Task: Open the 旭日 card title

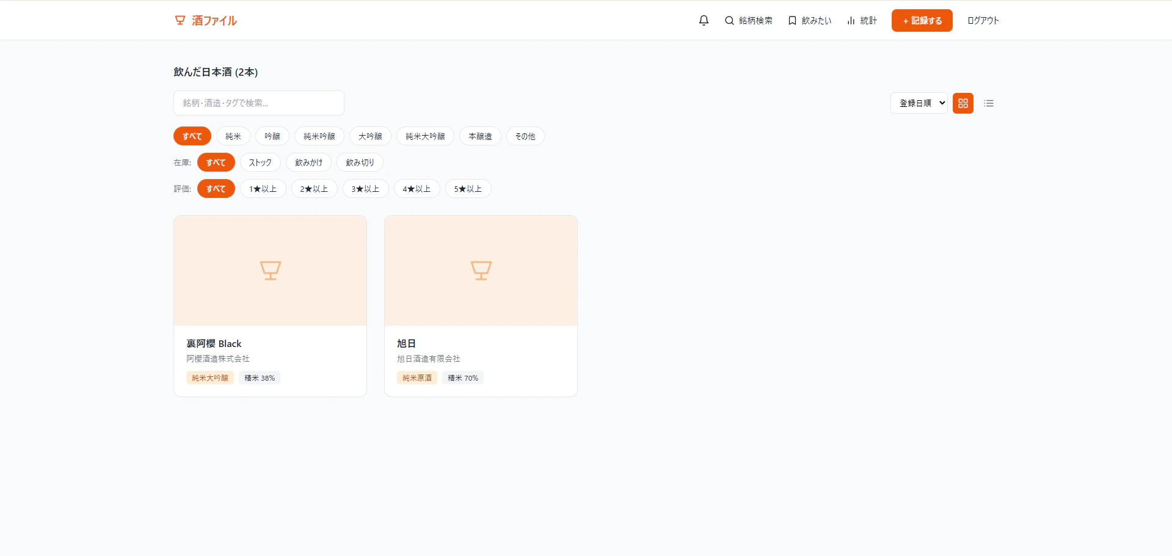Action: pyautogui.click(x=406, y=343)
